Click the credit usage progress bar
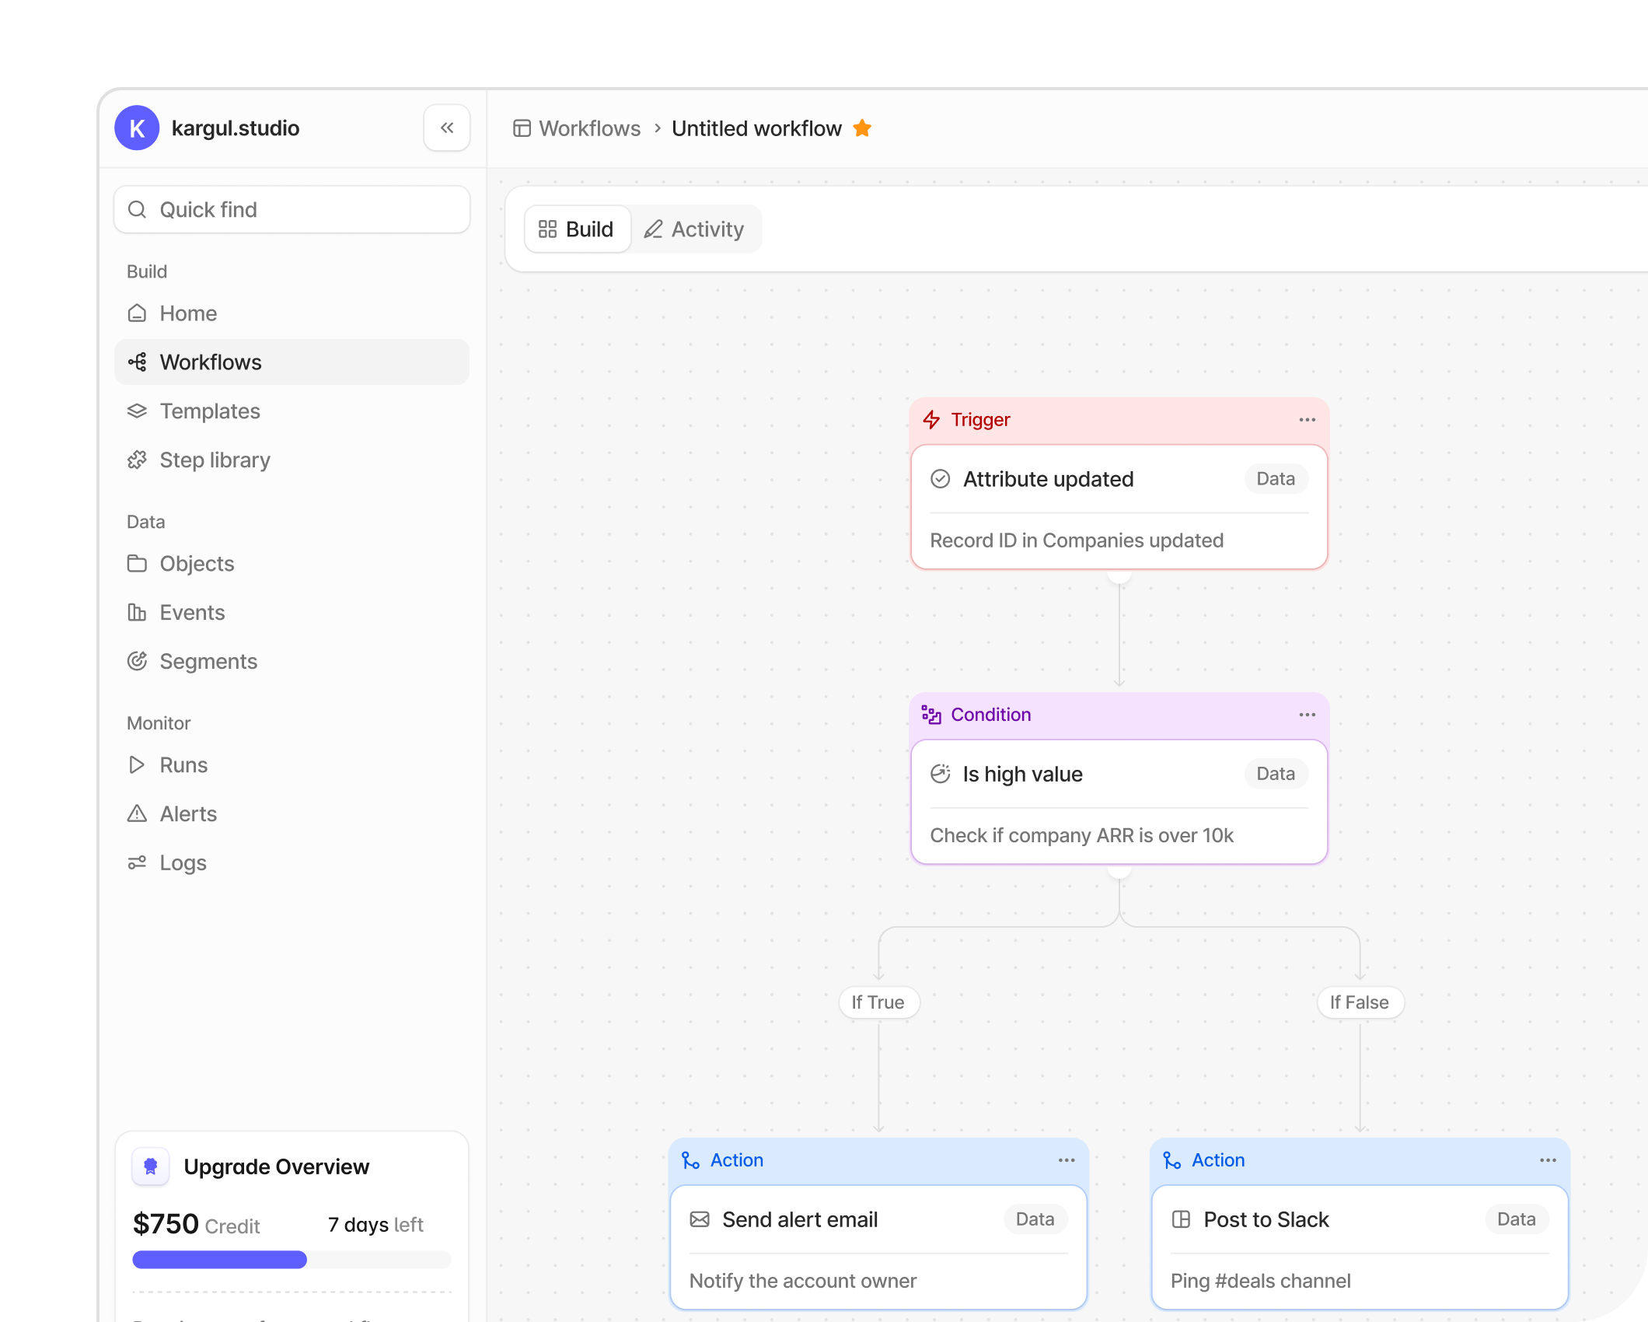Screen dimensions: 1648x1322 click(292, 1260)
